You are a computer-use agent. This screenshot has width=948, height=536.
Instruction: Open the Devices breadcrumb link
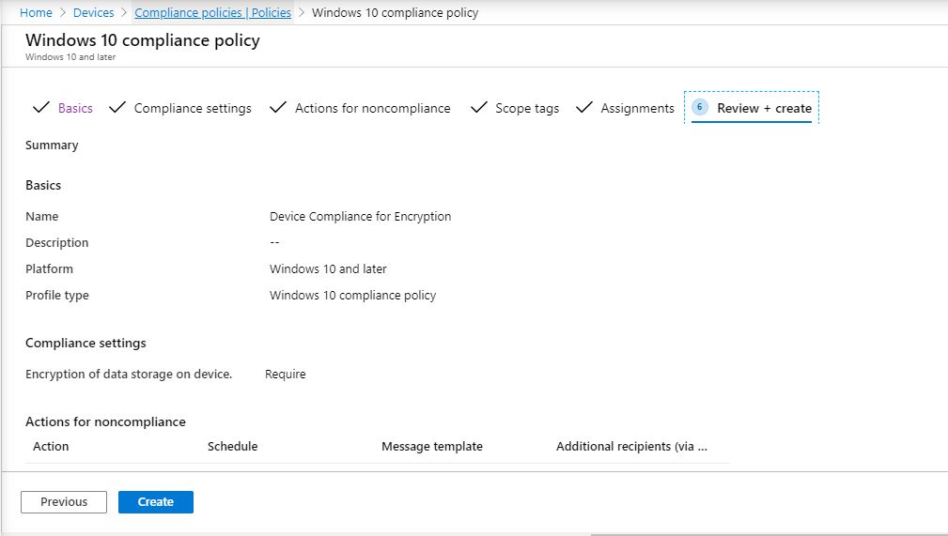[93, 12]
